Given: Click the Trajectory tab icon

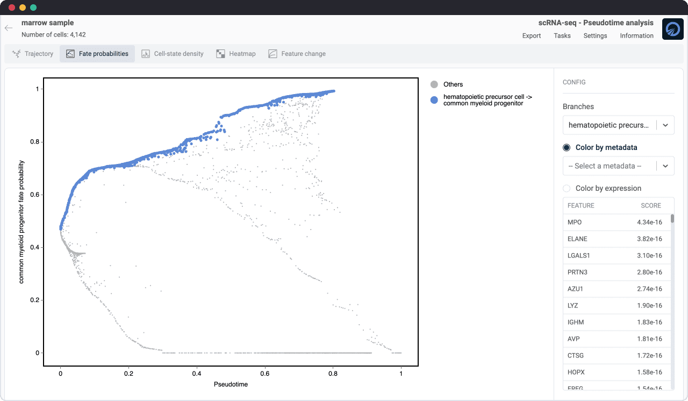Looking at the screenshot, I should (16, 54).
